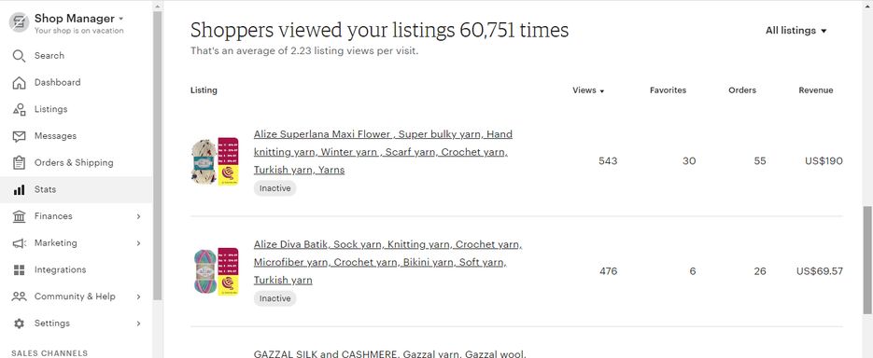Open Alize Superlana Maxi Flower listing link
Screen dimensions: 873x358
(x=383, y=152)
